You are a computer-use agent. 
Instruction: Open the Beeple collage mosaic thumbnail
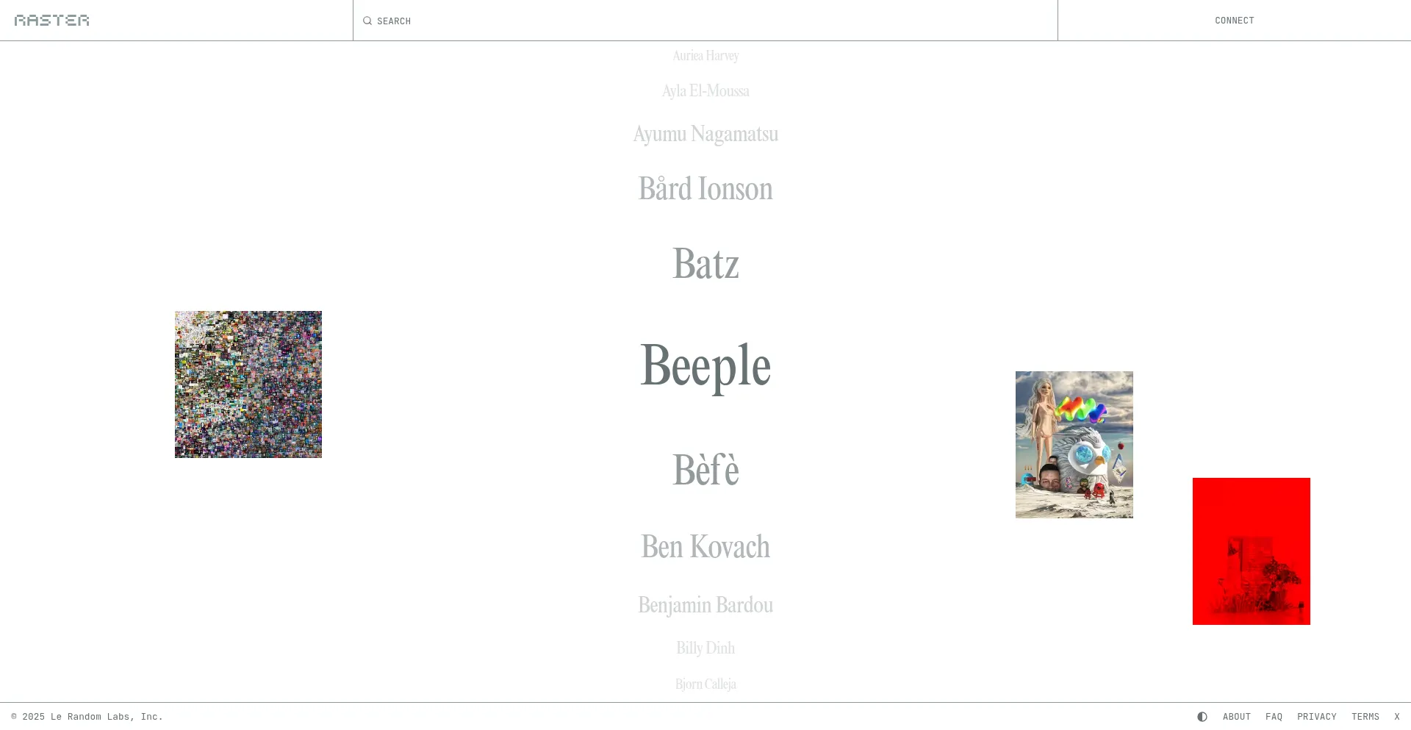point(248,384)
